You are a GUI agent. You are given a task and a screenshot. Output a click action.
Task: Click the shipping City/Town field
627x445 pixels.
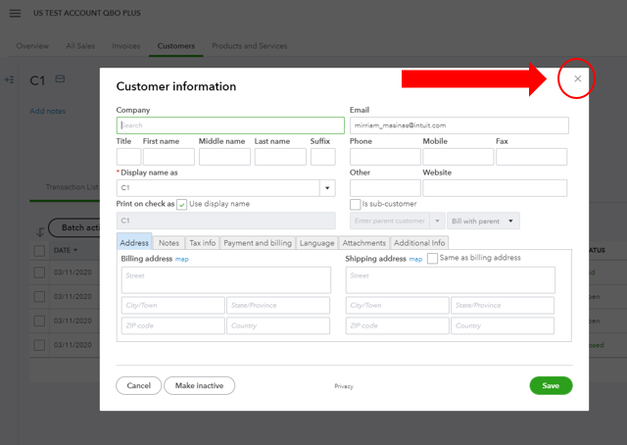tap(397, 306)
